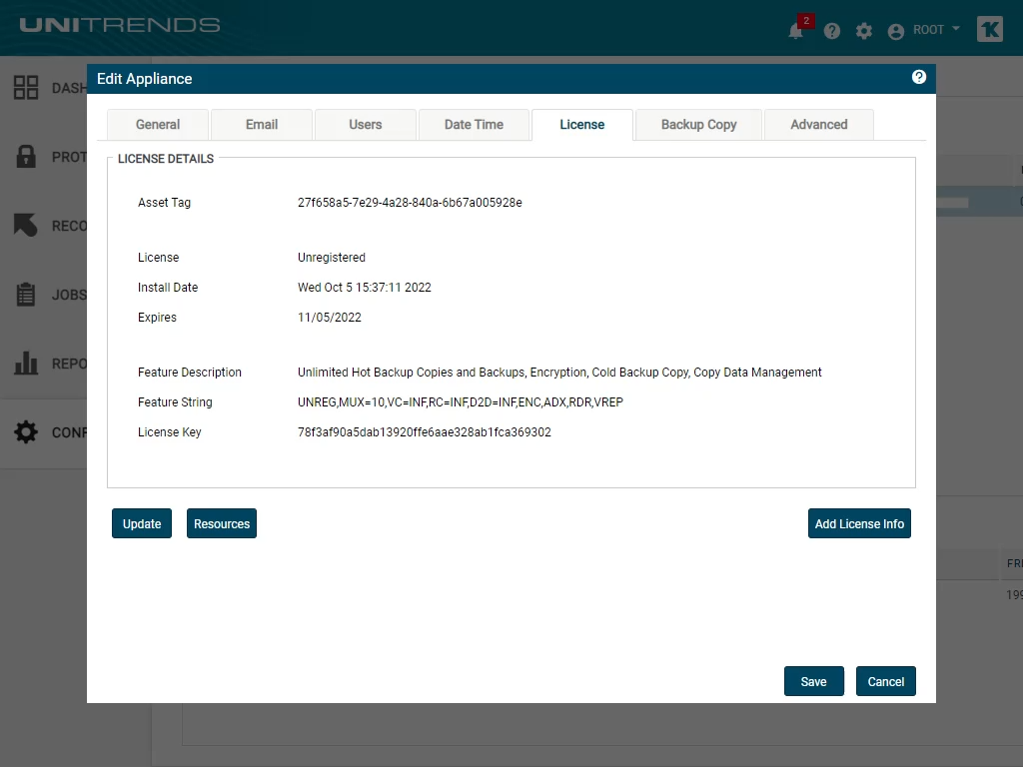
Task: Switch to the Backup Copy tab
Action: click(698, 125)
